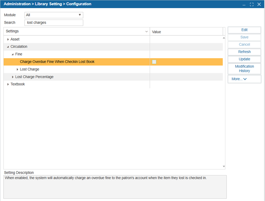Open the More... dropdown menu

click(x=244, y=79)
